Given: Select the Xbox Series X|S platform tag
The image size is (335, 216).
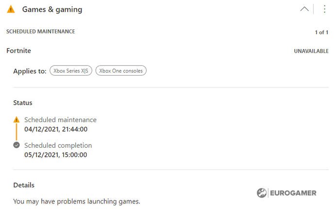Looking at the screenshot, I should 71,71.
